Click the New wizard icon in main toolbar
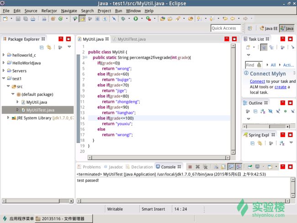 click(x=5, y=19)
